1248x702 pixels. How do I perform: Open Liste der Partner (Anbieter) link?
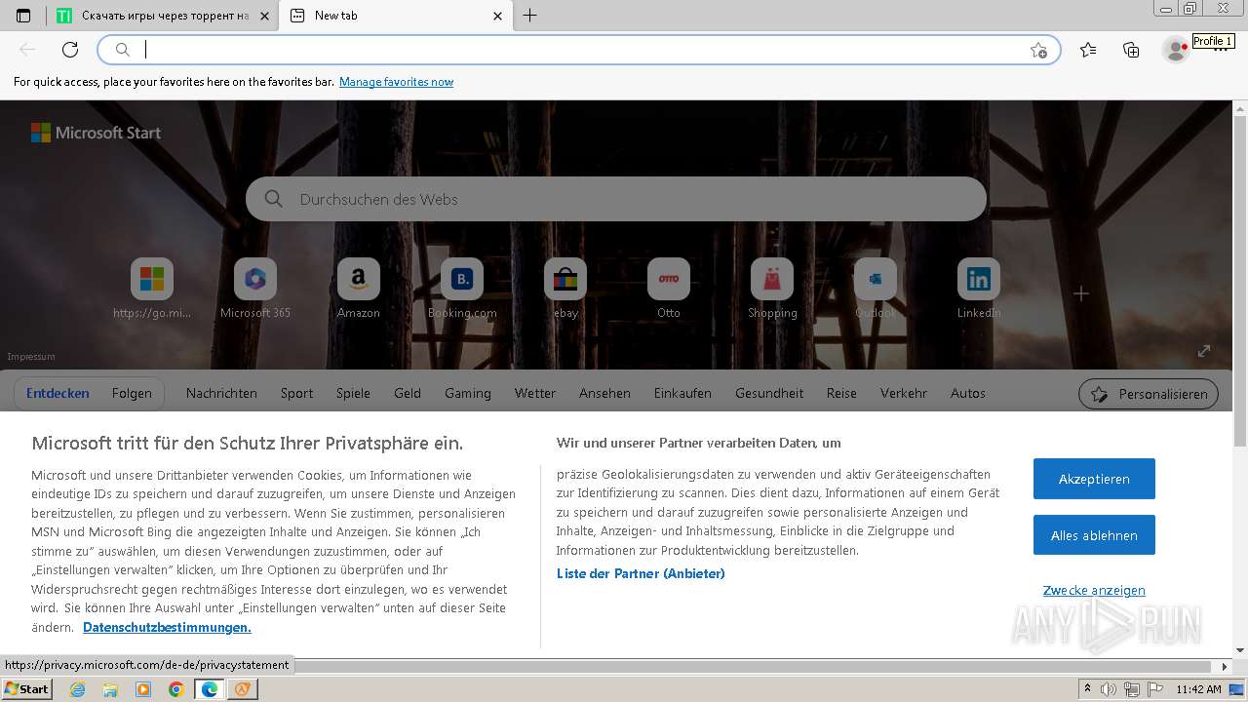tap(641, 573)
